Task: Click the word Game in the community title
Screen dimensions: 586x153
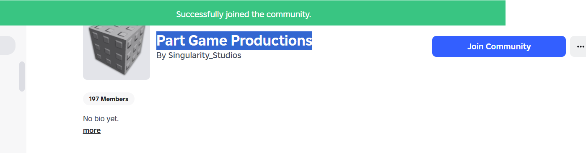Action: click(x=208, y=41)
